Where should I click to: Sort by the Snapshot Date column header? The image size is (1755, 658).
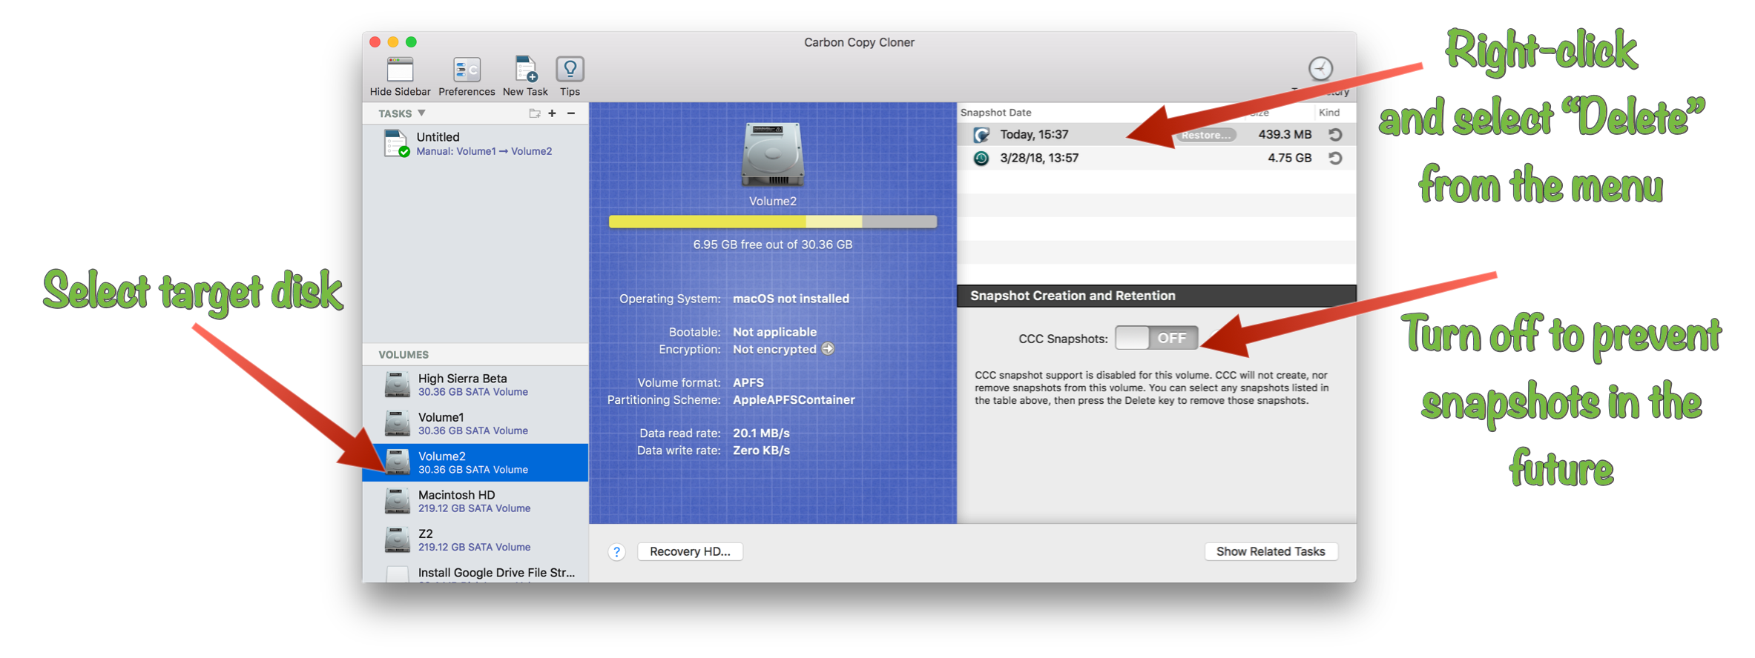[x=996, y=113]
